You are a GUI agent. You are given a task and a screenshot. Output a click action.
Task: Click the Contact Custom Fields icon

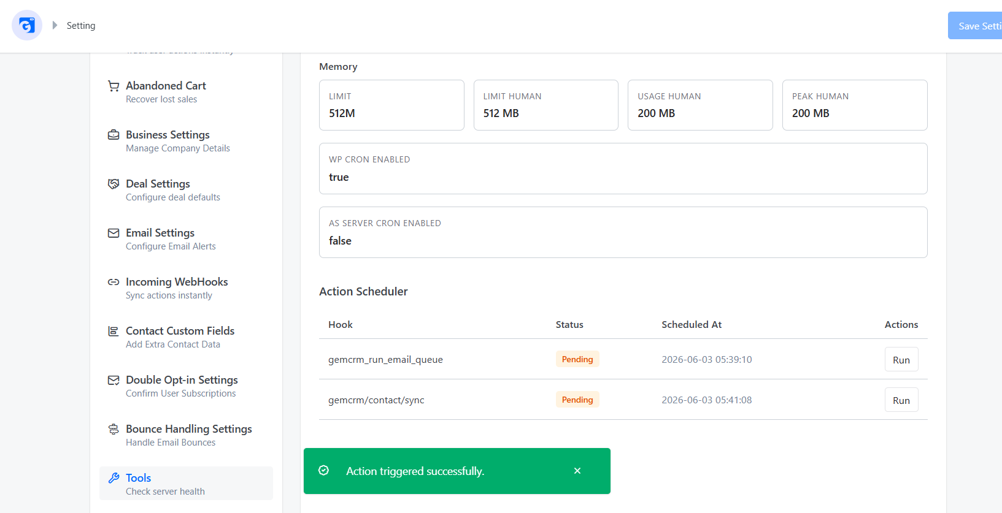coord(114,331)
